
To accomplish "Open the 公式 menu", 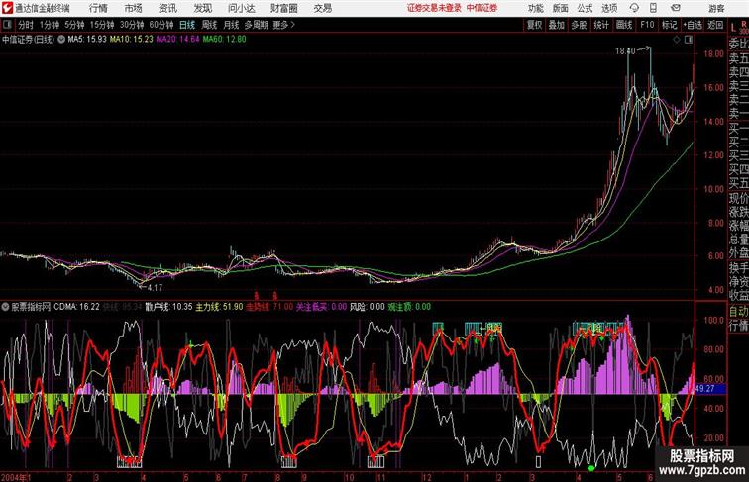I will pyautogui.click(x=585, y=8).
